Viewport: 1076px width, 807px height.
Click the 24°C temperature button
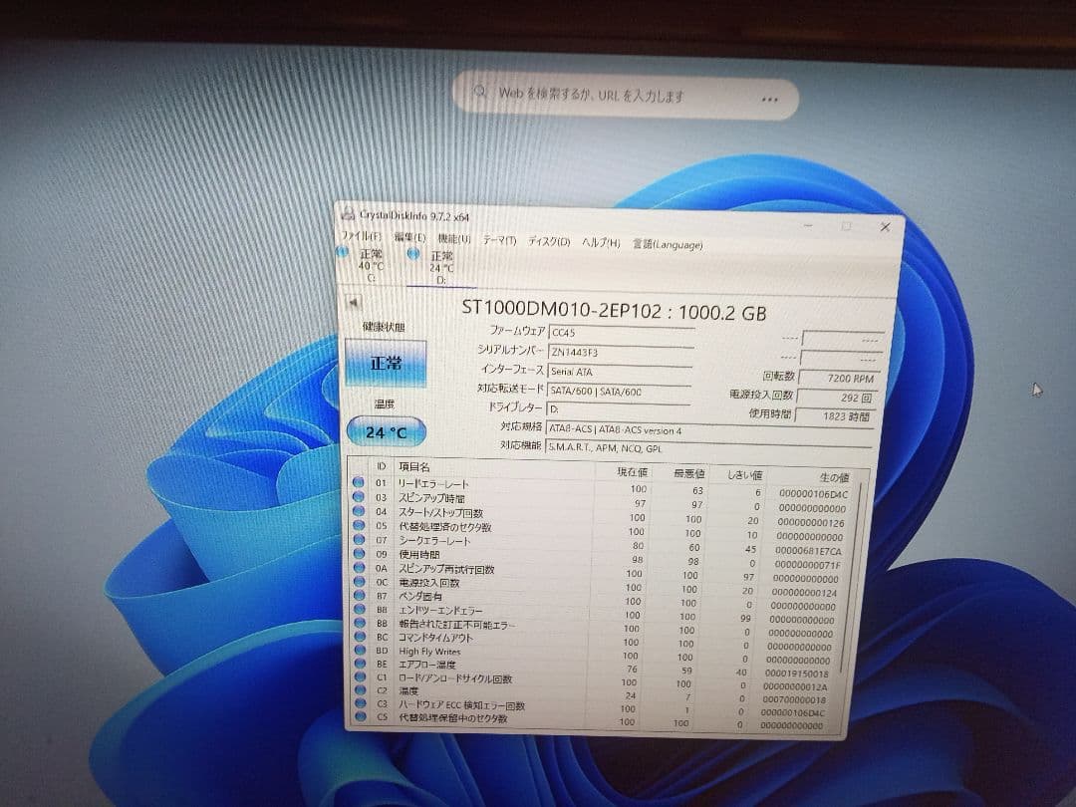pos(385,431)
